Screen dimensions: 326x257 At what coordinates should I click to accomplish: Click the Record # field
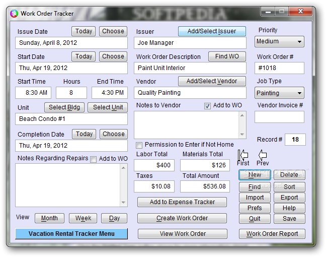tap(295, 140)
